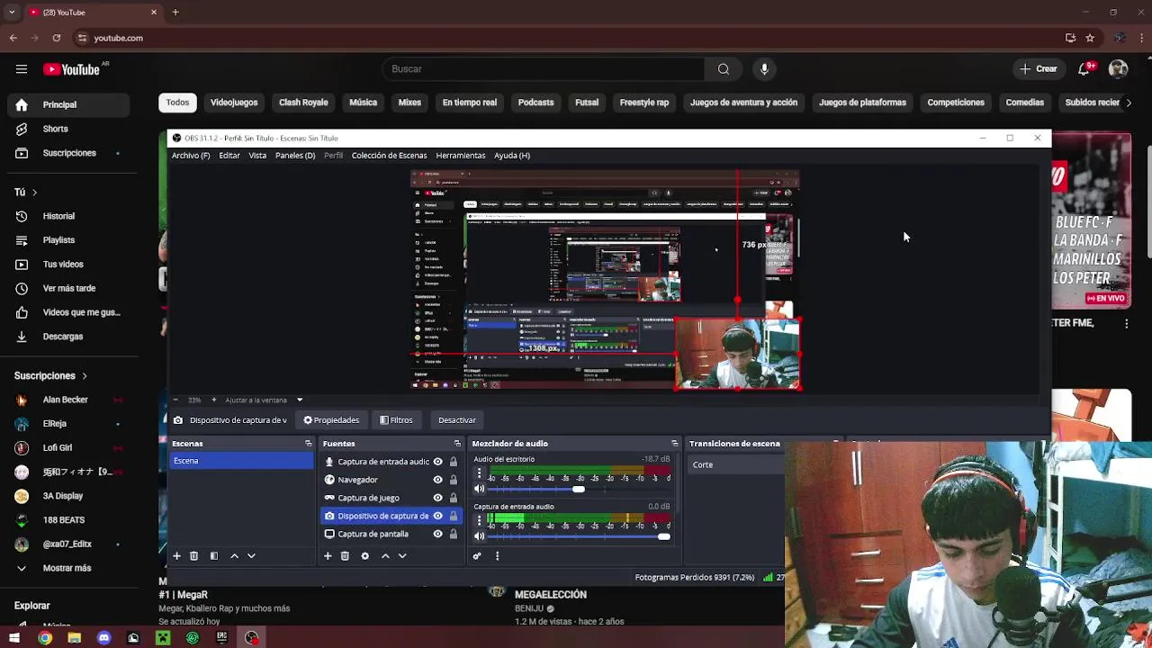1152x648 pixels.
Task: Open advanced audio properties gears in mixer
Action: pyautogui.click(x=477, y=556)
